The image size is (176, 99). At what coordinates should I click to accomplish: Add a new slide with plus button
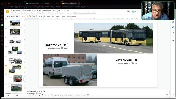coord(7,16)
